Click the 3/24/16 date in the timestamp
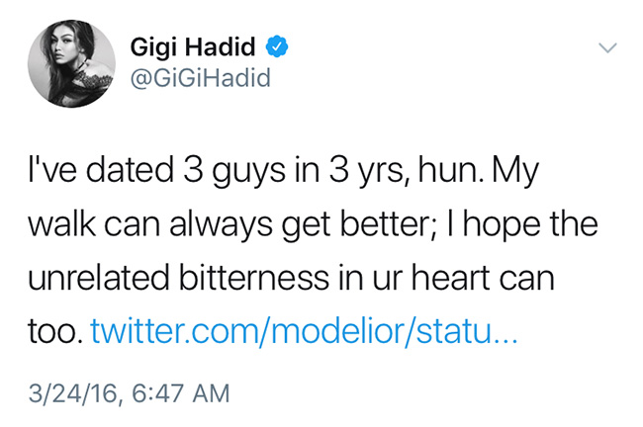Image resolution: width=643 pixels, height=427 pixels. coord(72,393)
